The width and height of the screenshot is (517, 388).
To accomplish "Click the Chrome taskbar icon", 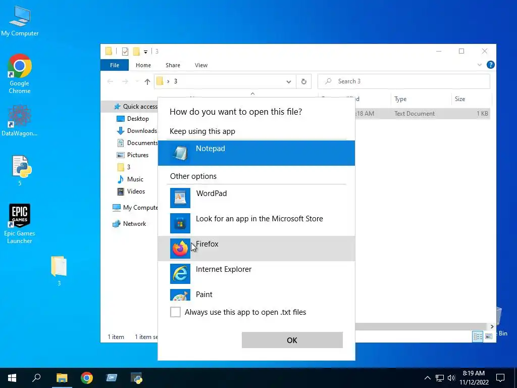I will (x=87, y=378).
